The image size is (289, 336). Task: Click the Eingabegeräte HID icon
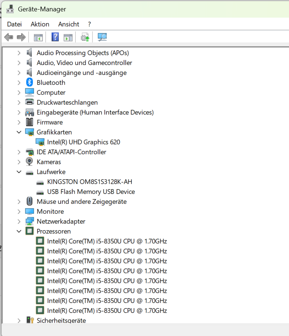click(x=29, y=112)
